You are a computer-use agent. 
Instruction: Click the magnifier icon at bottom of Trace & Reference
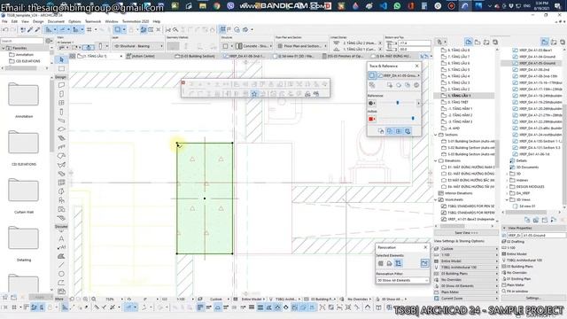[x=408, y=131]
